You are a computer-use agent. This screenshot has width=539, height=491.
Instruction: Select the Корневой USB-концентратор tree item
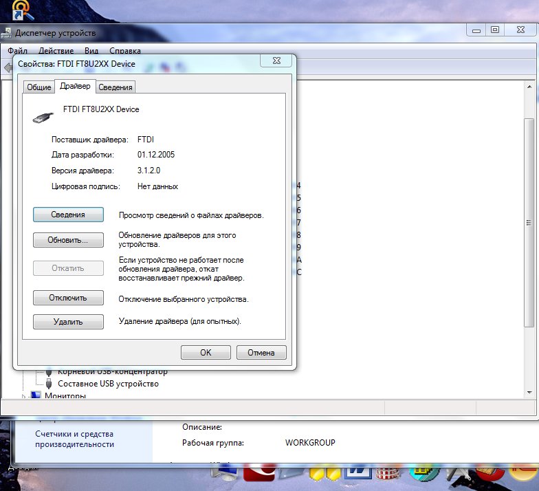(x=113, y=371)
